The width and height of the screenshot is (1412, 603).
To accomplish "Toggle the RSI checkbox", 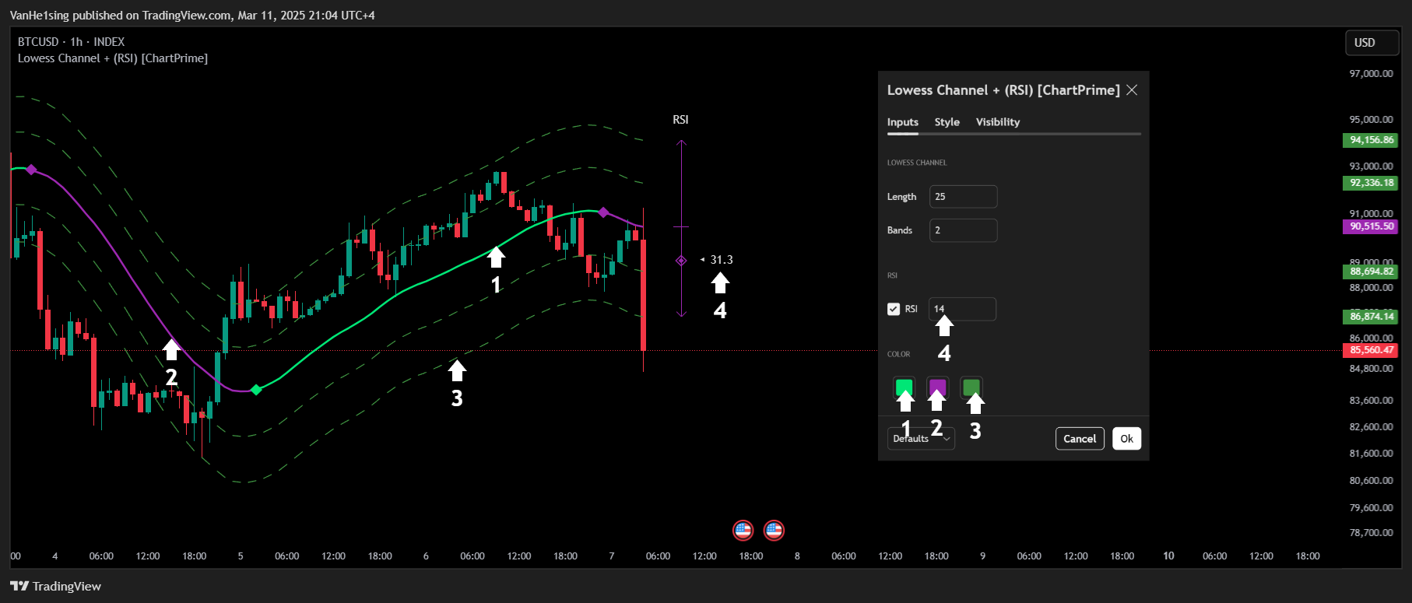I will coord(894,309).
